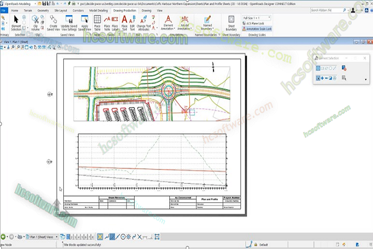Open the Clip Volume tool
This screenshot has height=249, width=373.
pyautogui.click(x=35, y=23)
